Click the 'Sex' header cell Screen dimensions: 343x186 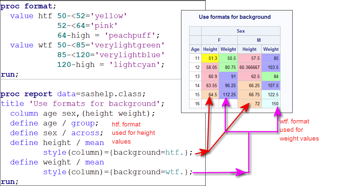point(241,31)
